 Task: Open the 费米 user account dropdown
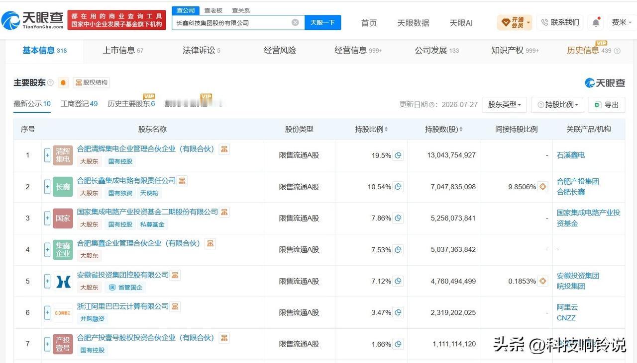point(621,22)
